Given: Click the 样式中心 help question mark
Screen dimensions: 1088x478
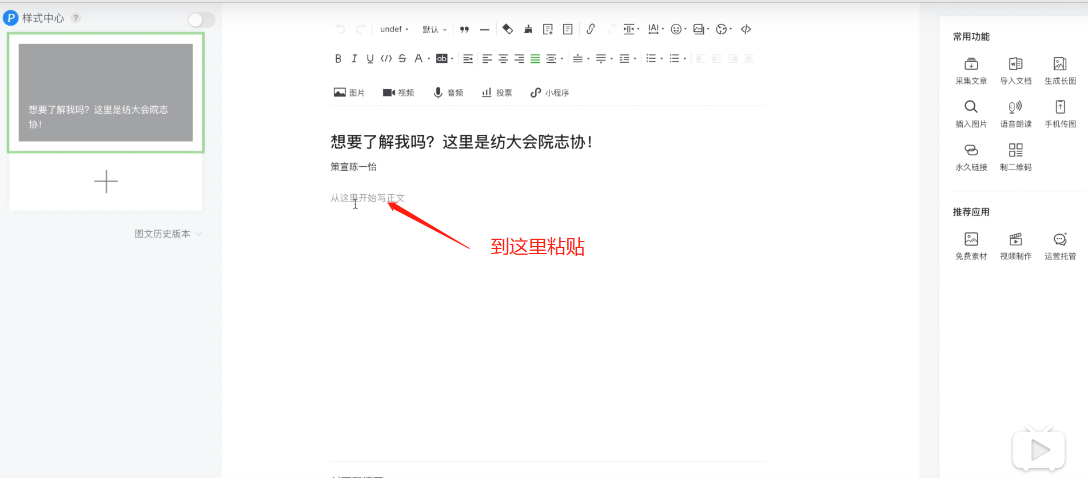Looking at the screenshot, I should 75,18.
